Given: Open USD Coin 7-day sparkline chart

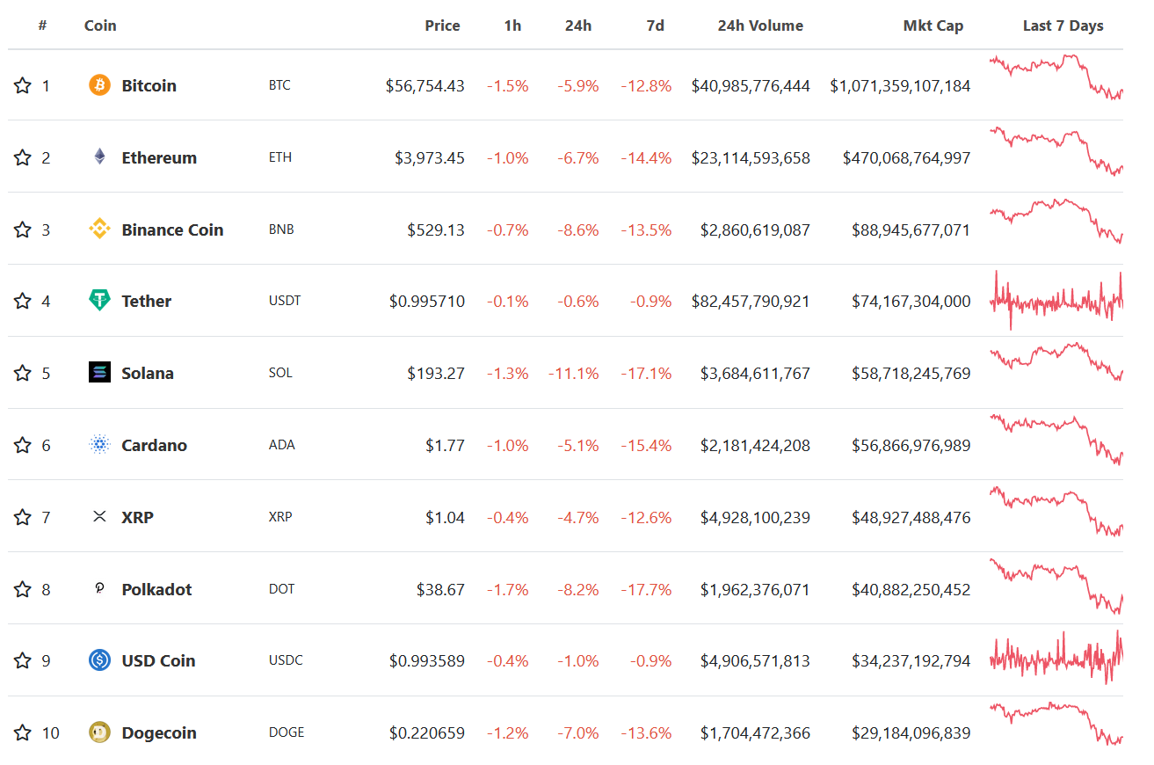Looking at the screenshot, I should click(1056, 657).
